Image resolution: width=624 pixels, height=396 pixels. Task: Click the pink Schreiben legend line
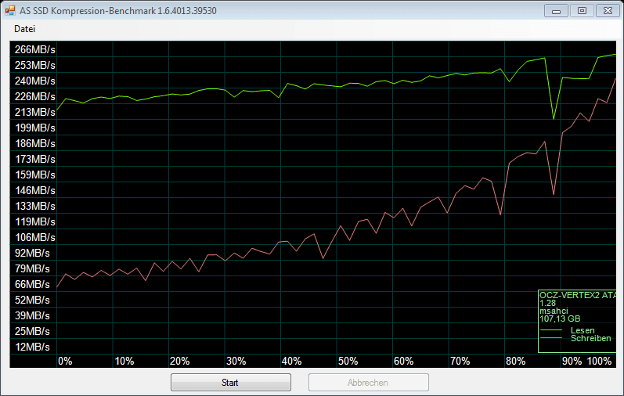point(551,338)
